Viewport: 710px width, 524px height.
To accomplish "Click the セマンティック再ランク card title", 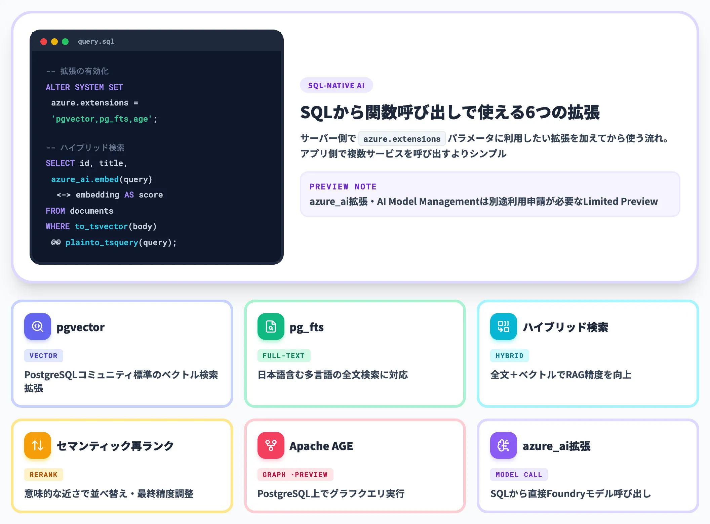I will point(115,446).
